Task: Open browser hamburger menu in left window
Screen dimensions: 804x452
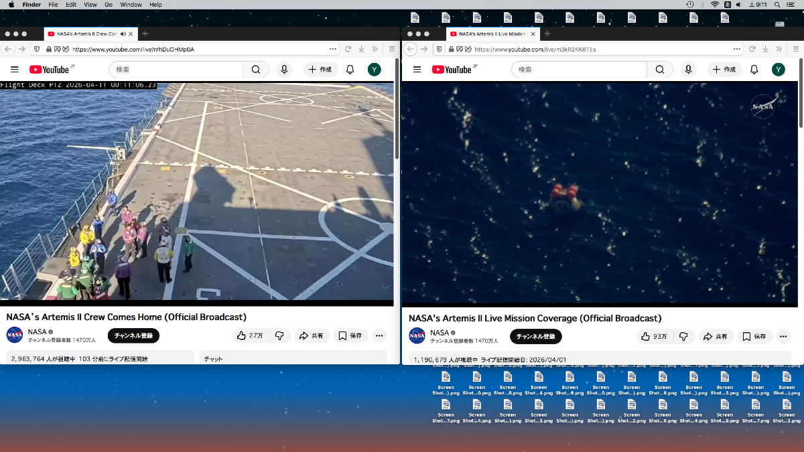Action: coord(392,49)
